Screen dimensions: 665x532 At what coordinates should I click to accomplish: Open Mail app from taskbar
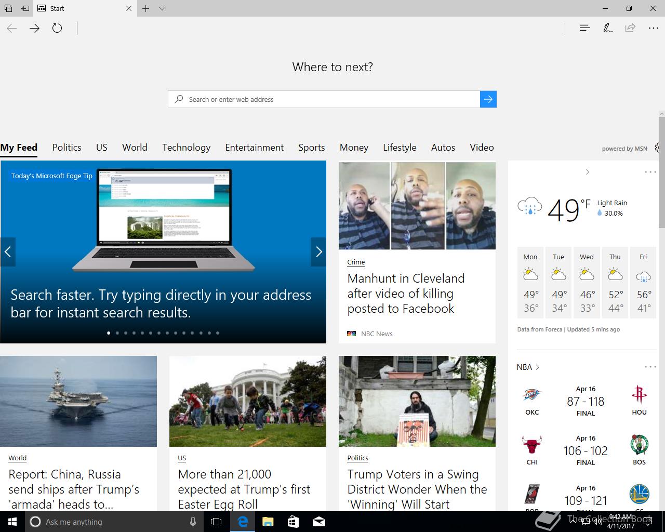[x=318, y=522]
